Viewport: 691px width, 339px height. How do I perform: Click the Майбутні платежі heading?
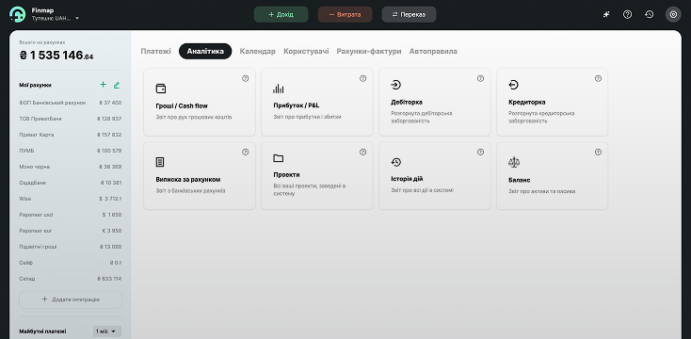point(42,331)
